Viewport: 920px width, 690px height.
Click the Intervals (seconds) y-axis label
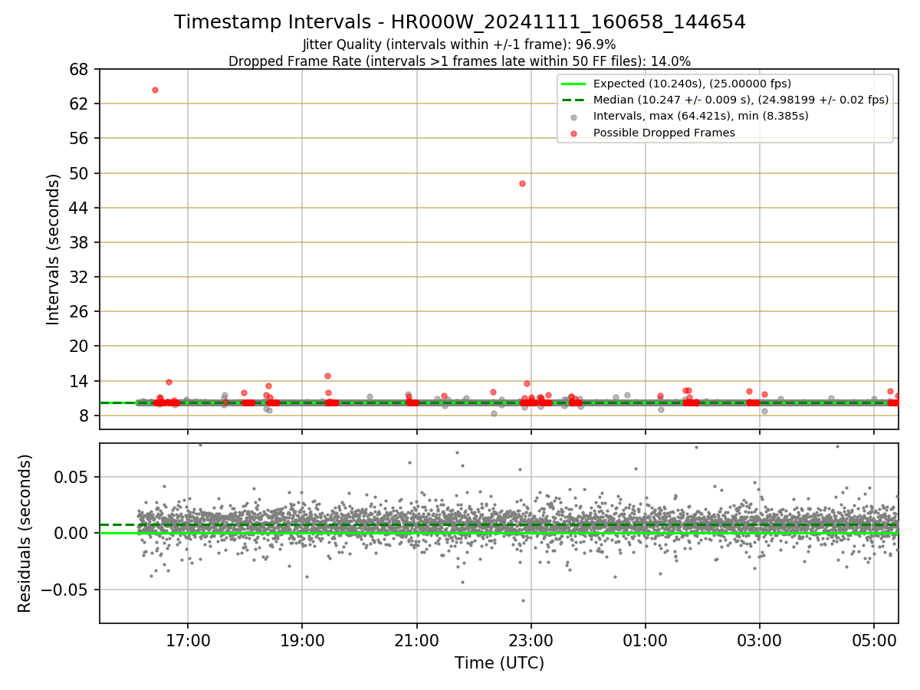pos(54,249)
